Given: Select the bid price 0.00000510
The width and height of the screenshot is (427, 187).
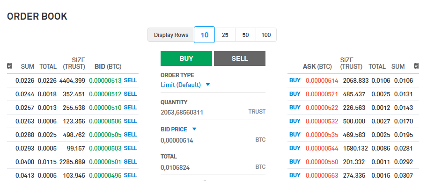Looking at the screenshot, I should click(x=105, y=108).
